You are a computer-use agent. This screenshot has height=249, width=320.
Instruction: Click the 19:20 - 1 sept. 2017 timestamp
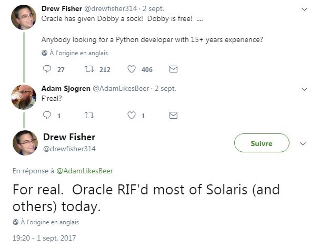click(44, 237)
